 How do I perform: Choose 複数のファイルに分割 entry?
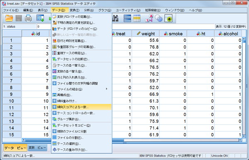(82, 131)
